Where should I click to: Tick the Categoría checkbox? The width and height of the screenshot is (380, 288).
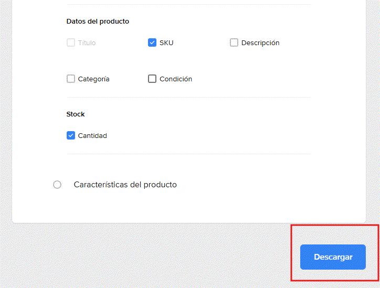tap(71, 79)
